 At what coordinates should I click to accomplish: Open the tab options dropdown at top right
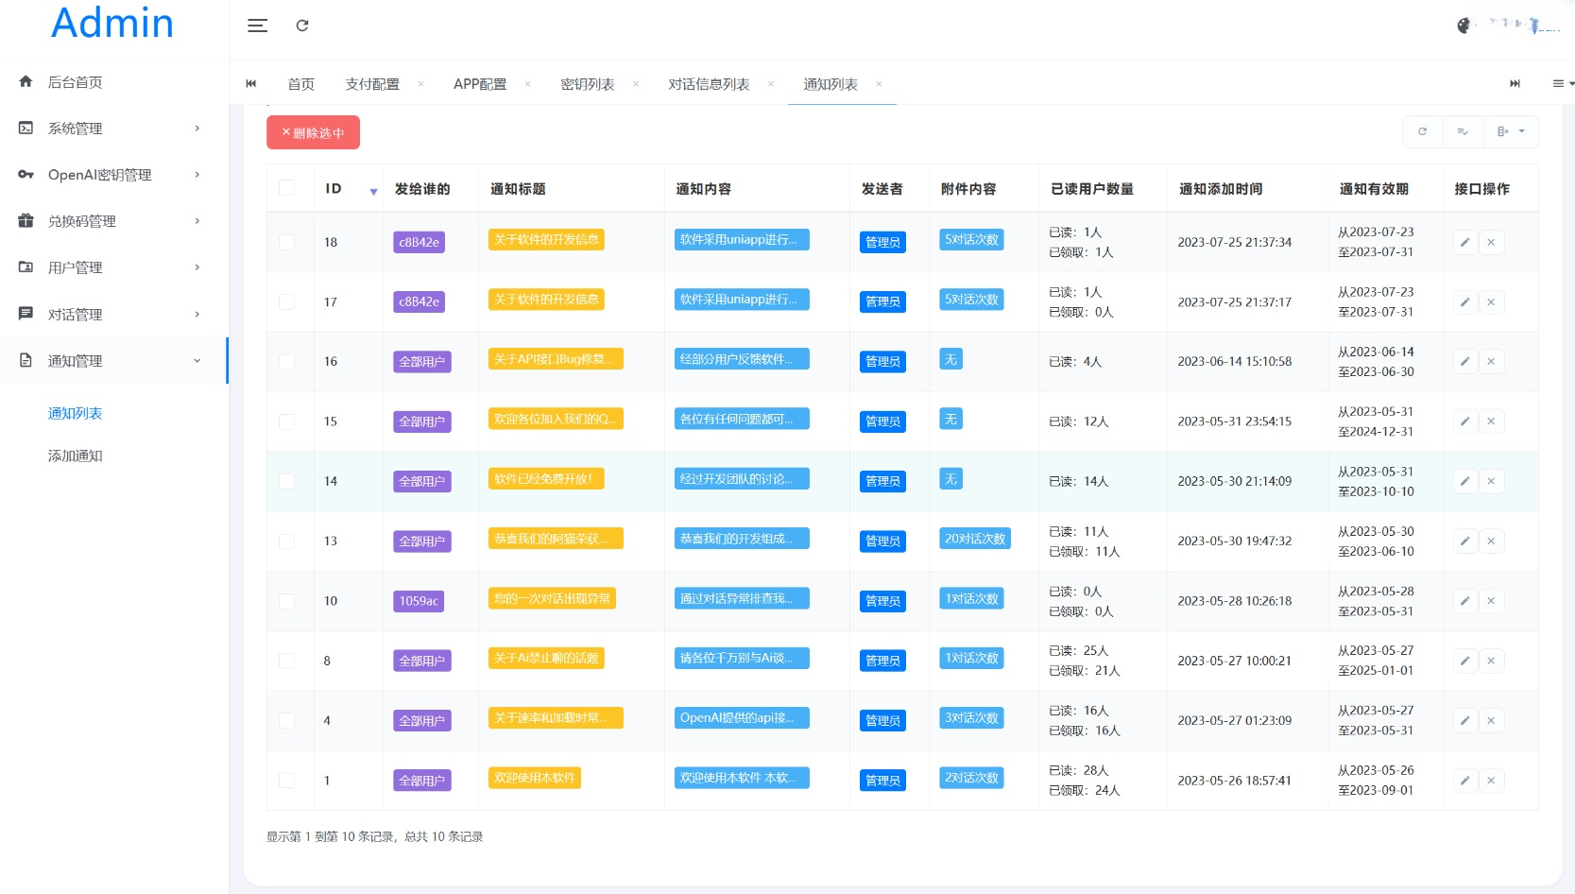pos(1563,84)
